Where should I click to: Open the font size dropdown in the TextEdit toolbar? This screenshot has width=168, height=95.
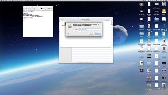click(39, 8)
